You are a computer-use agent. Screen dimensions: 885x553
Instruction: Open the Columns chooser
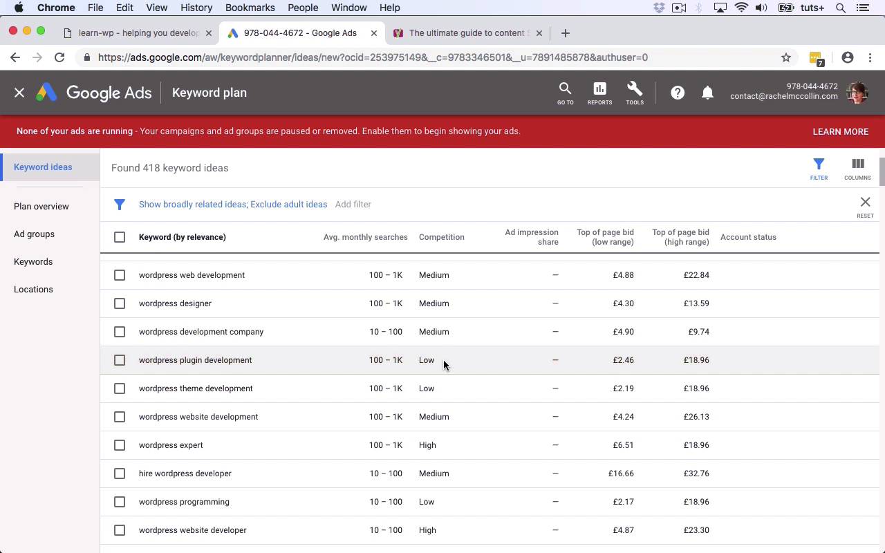pos(857,169)
